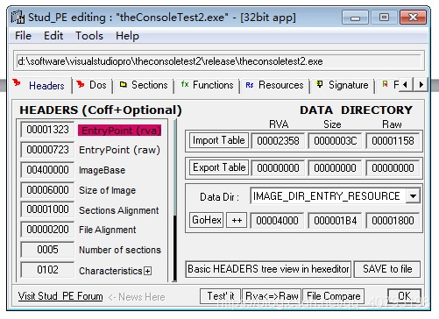Image resolution: width=439 pixels, height=319 pixels.
Task: Switch to the Headers tab
Action: 41,85
